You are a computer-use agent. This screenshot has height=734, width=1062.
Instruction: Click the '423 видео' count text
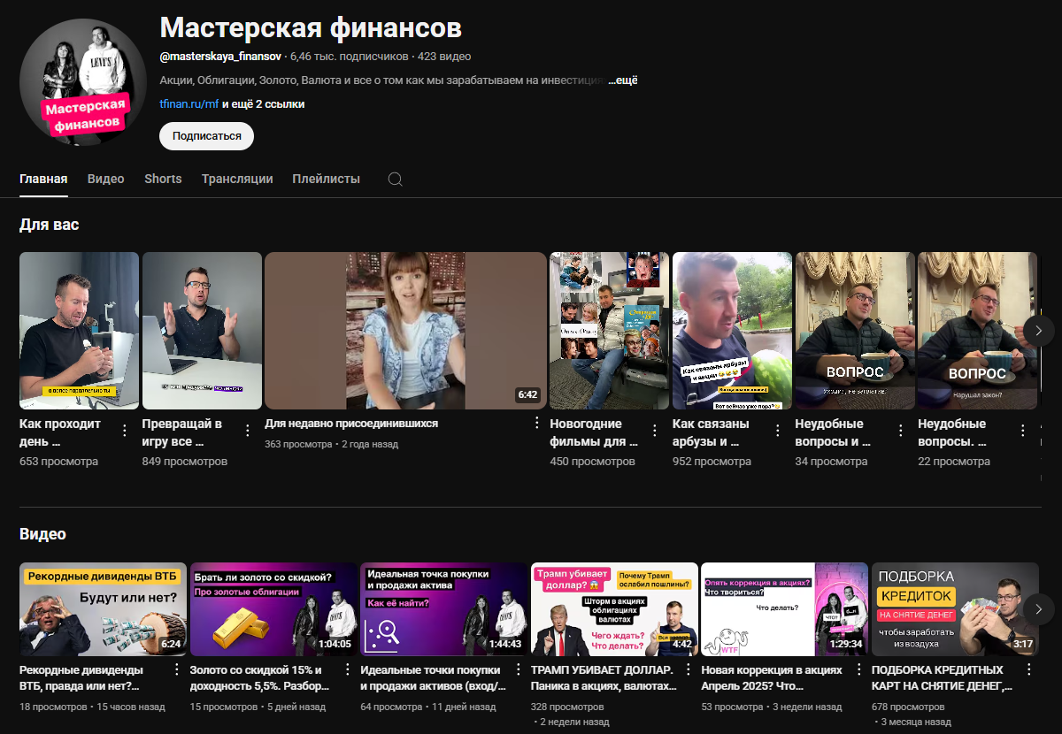click(x=444, y=56)
